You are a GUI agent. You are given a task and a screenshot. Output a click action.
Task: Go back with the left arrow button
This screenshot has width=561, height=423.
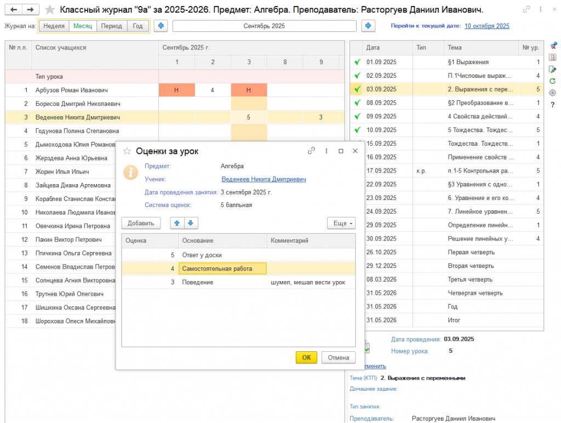click(14, 10)
